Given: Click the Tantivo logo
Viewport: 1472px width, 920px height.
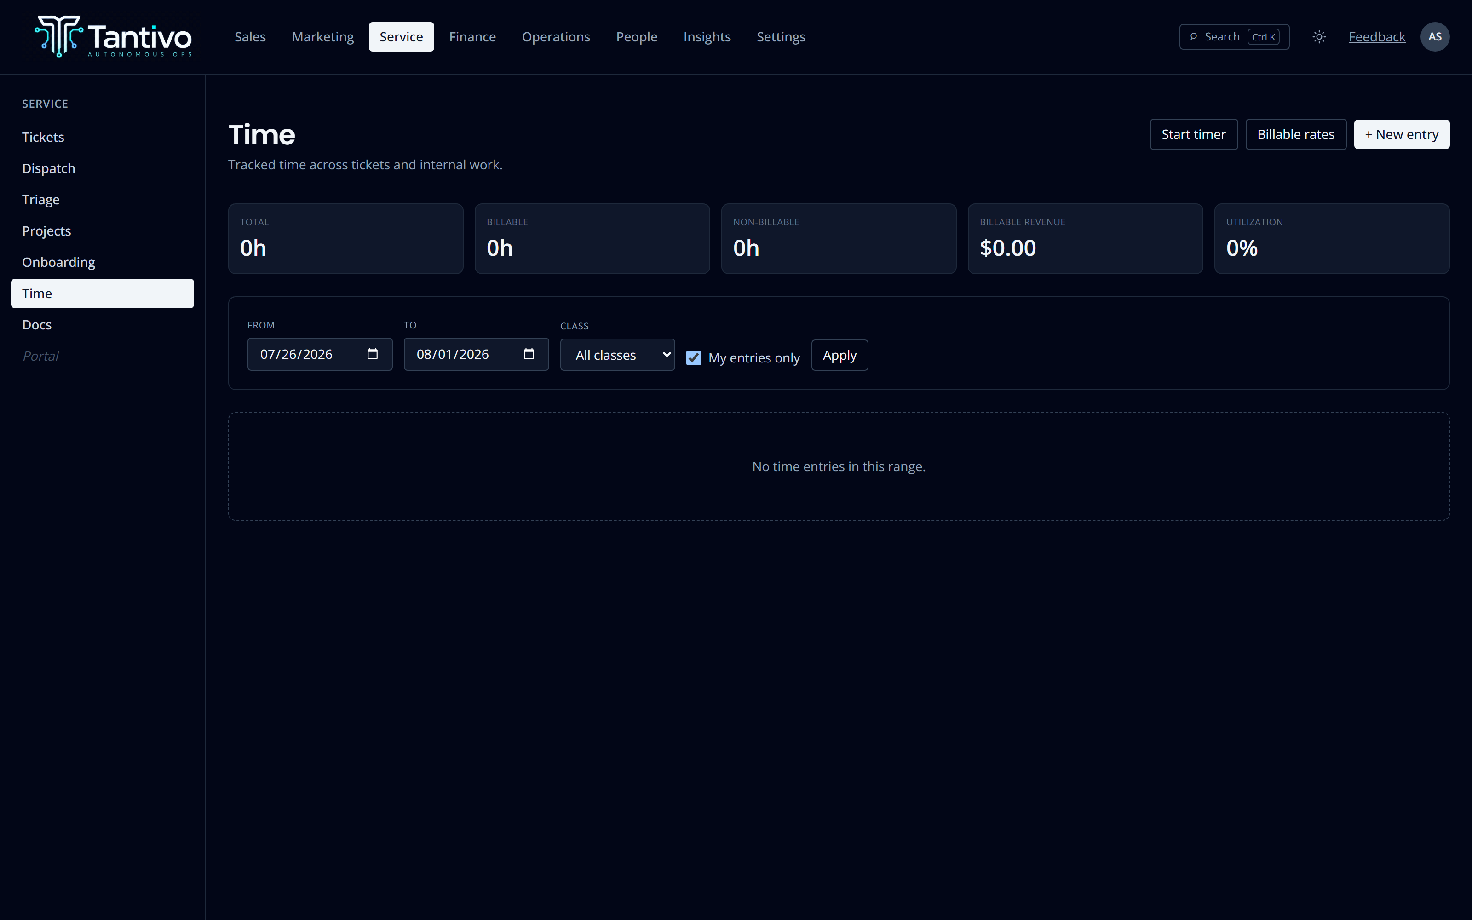Looking at the screenshot, I should [x=114, y=36].
